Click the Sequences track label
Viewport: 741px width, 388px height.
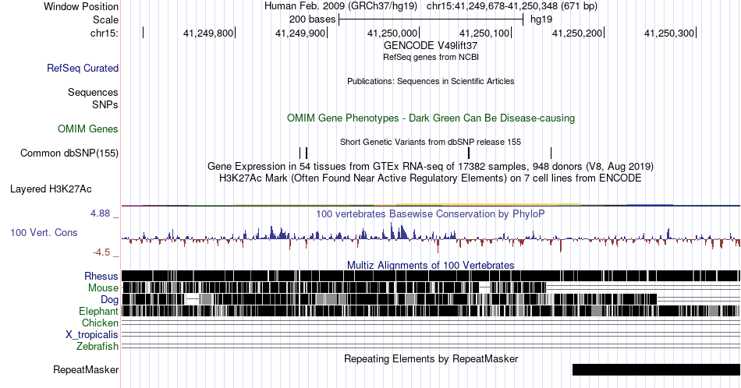tap(93, 92)
